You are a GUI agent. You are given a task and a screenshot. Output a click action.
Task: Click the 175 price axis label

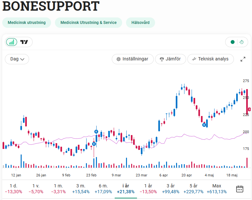pos(246,149)
